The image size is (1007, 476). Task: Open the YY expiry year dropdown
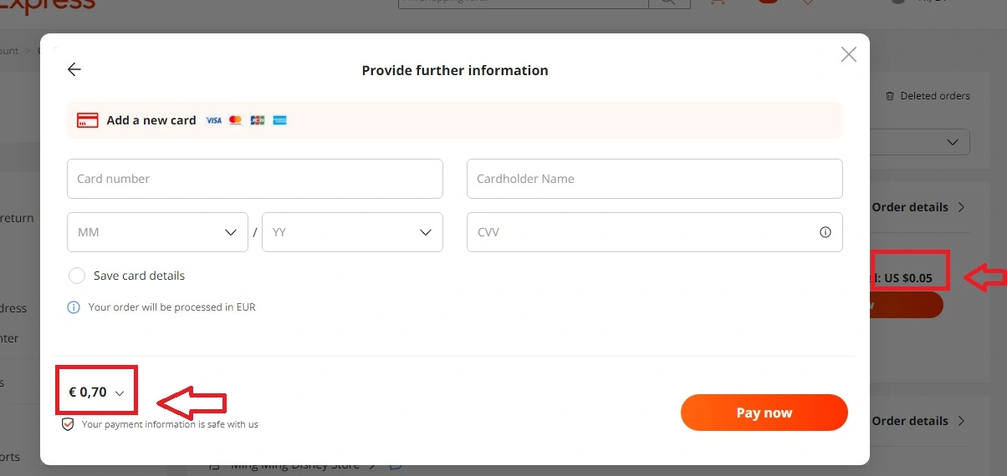(x=352, y=232)
